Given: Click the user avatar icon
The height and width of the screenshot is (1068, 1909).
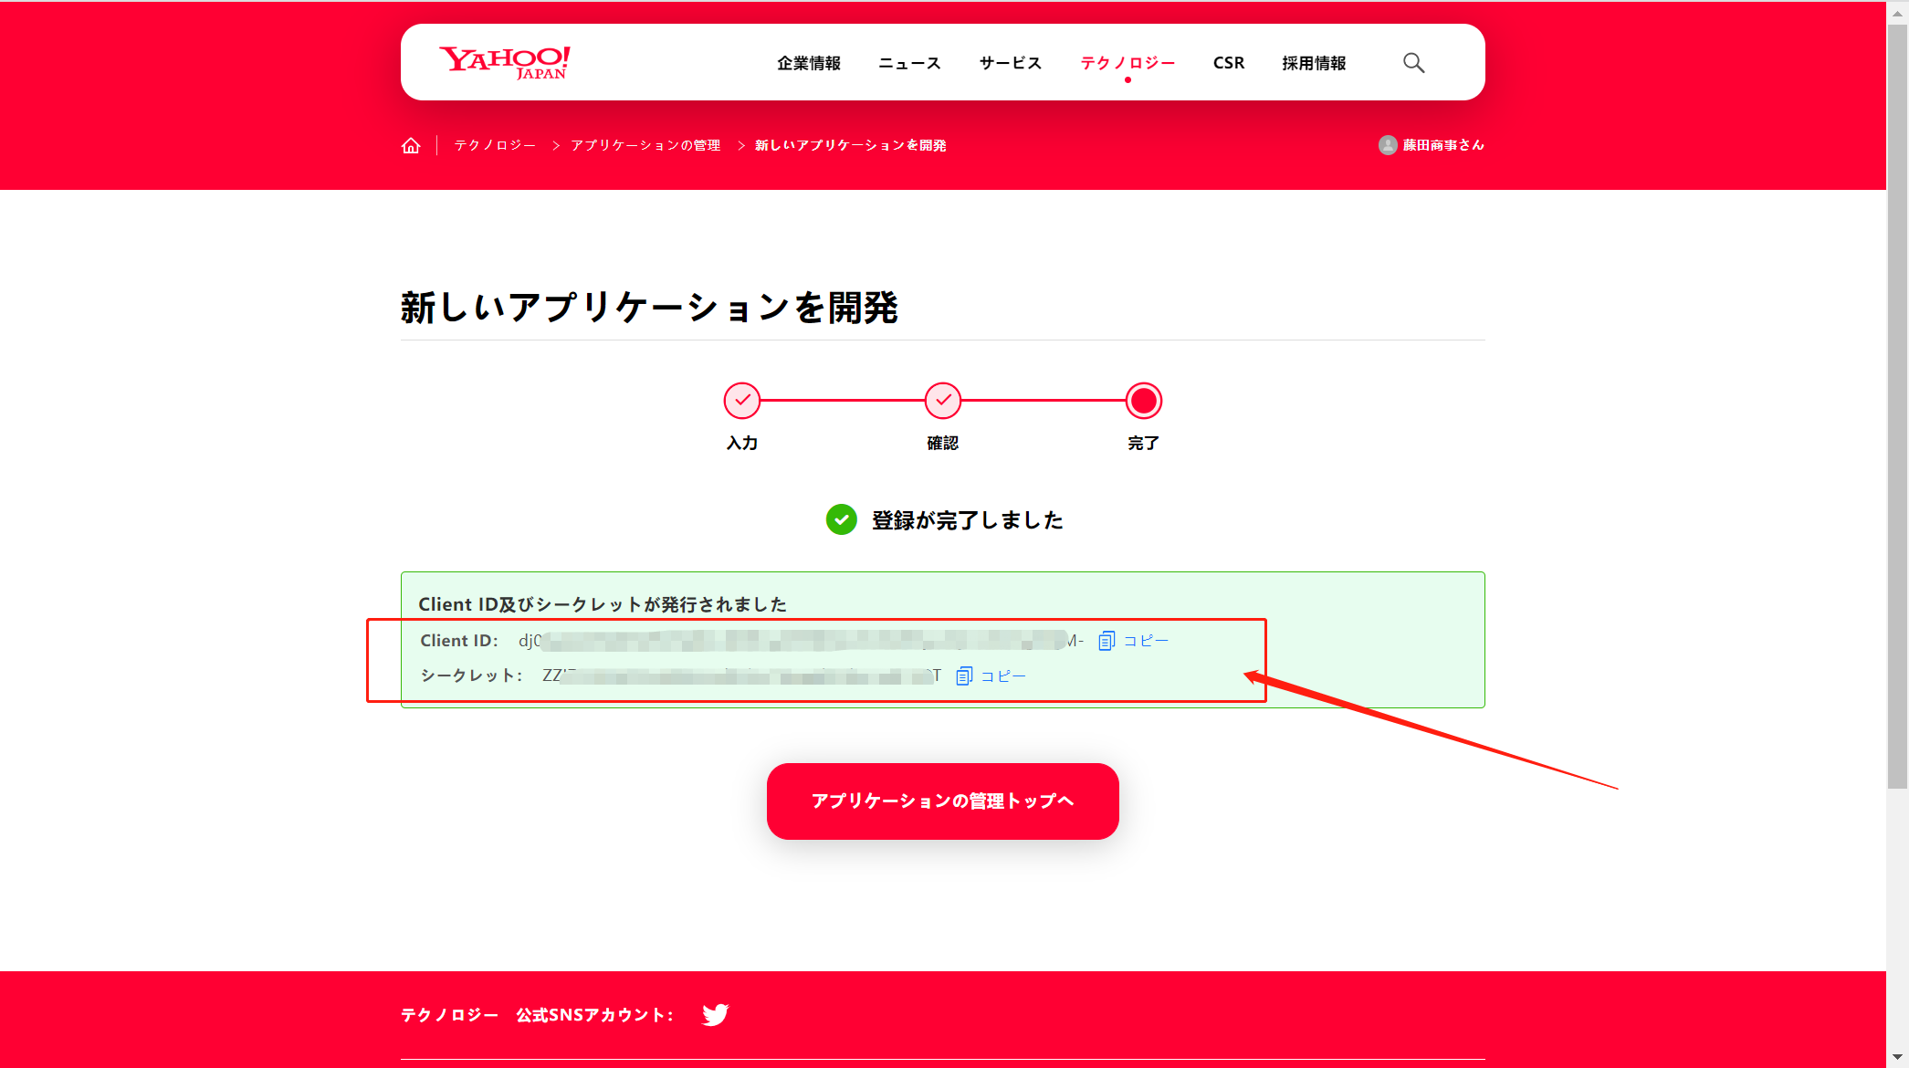Looking at the screenshot, I should pos(1388,145).
